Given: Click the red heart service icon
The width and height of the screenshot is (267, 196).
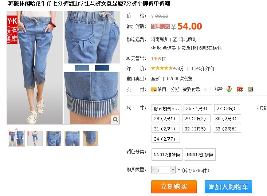Looking at the screenshot, I should pyautogui.click(x=239, y=89).
